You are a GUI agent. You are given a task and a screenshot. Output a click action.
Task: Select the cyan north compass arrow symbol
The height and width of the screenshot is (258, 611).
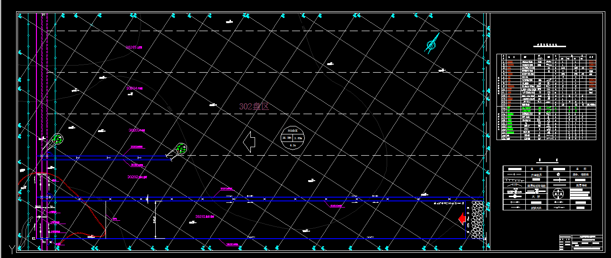tap(432, 43)
